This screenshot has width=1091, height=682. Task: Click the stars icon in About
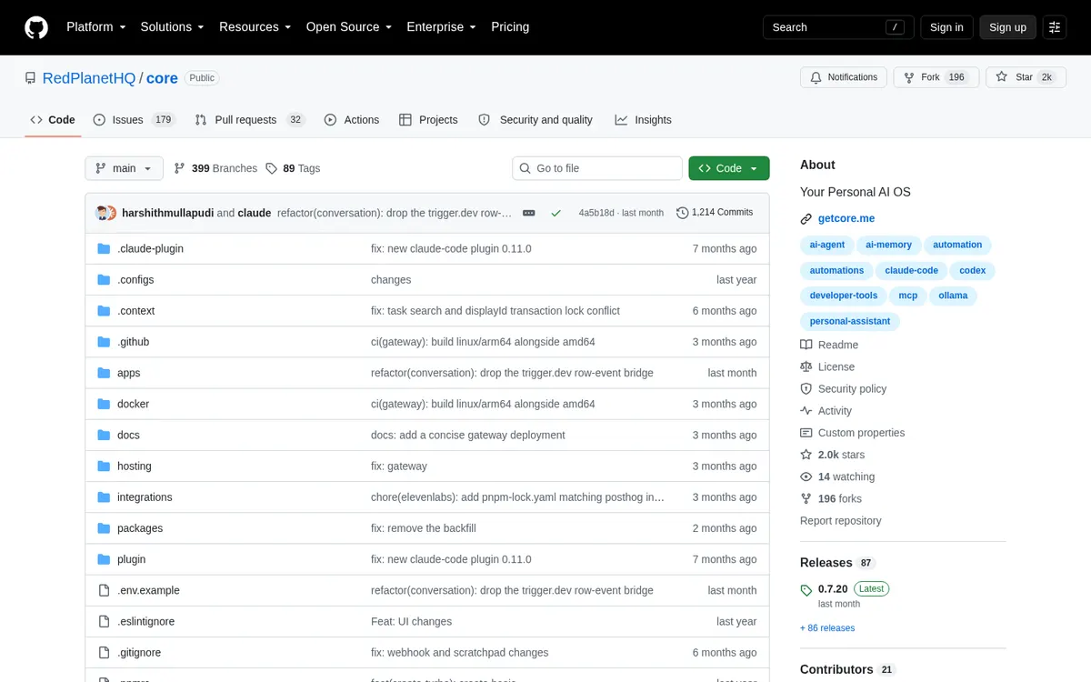click(806, 455)
